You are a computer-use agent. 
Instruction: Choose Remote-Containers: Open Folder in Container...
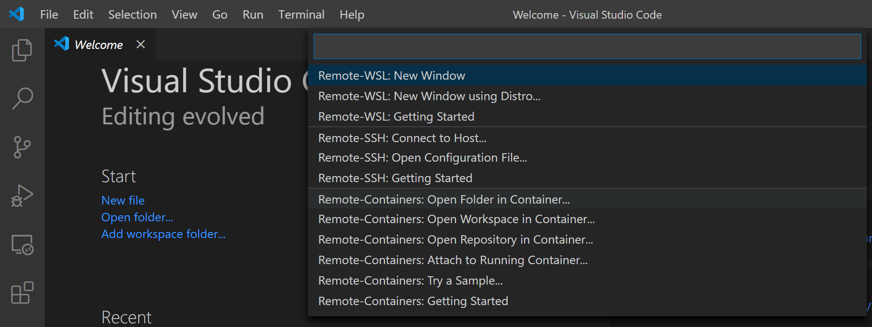point(587,199)
